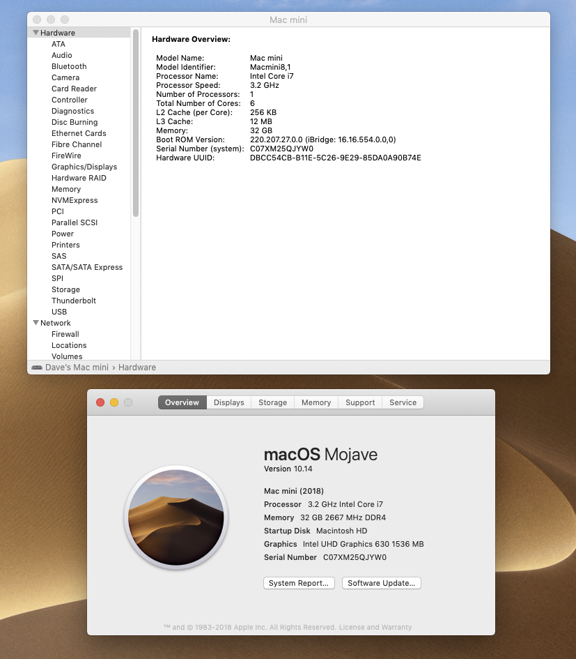Viewport: 576px width, 659px height.
Task: Select Hardware RAID entry
Action: pos(79,178)
